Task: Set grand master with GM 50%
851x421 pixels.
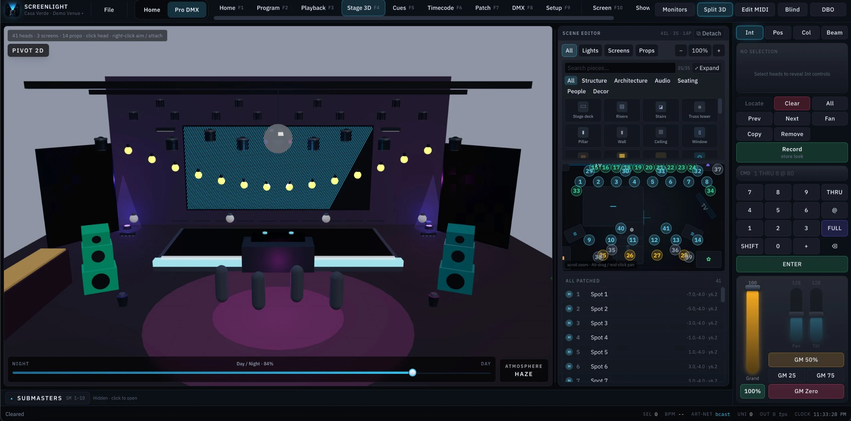Action: click(806, 360)
